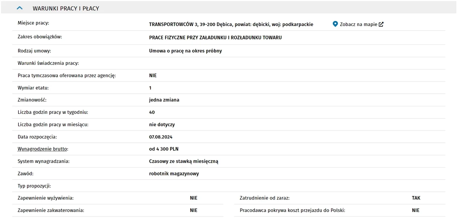Click the Zakres obowiązków label

point(40,37)
